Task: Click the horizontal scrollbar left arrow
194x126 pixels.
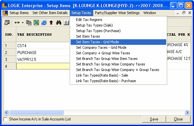Action: click(x=7, y=112)
